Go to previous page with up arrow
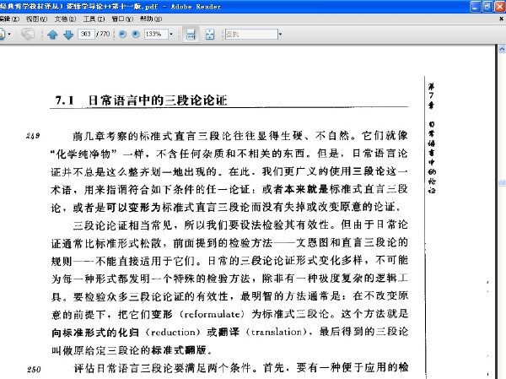 (52, 35)
